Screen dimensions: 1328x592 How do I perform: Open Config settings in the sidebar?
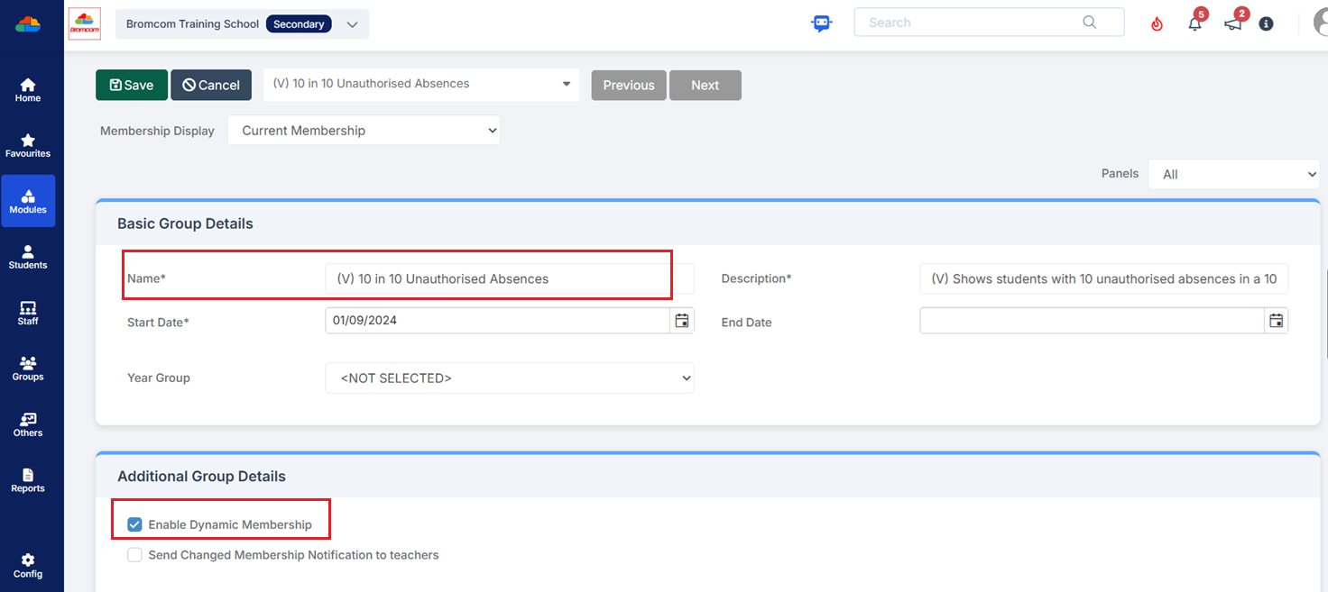point(28,565)
